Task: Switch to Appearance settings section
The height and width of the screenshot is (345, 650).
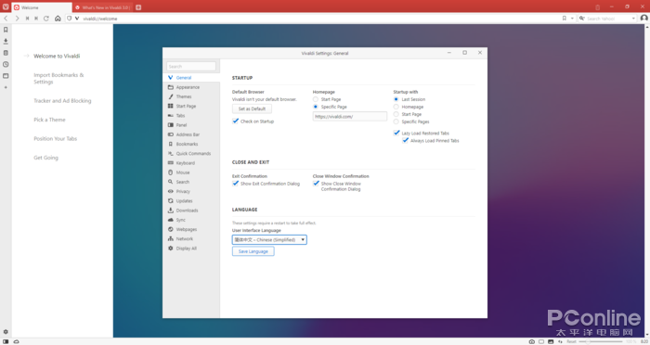Action: tap(188, 87)
